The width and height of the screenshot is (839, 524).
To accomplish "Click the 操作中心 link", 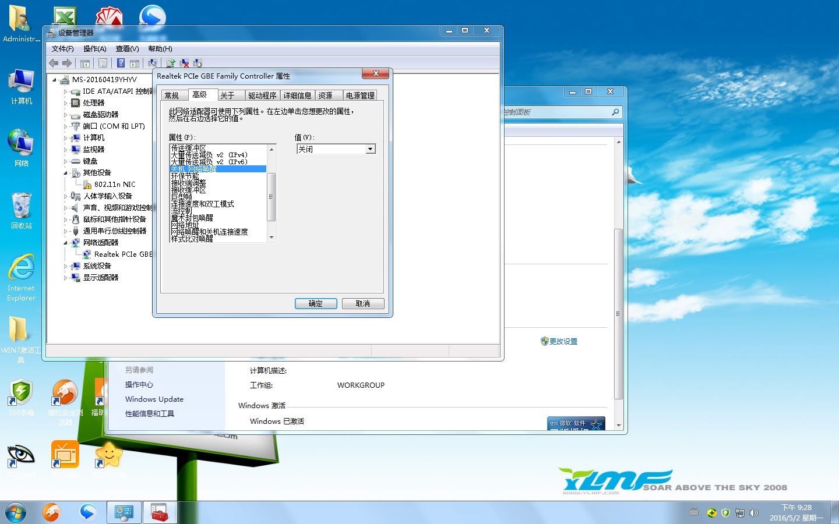I will click(x=139, y=385).
